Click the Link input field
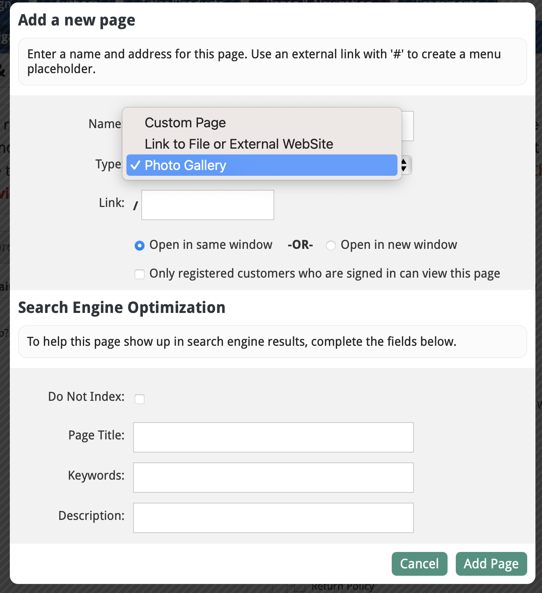 tap(207, 205)
